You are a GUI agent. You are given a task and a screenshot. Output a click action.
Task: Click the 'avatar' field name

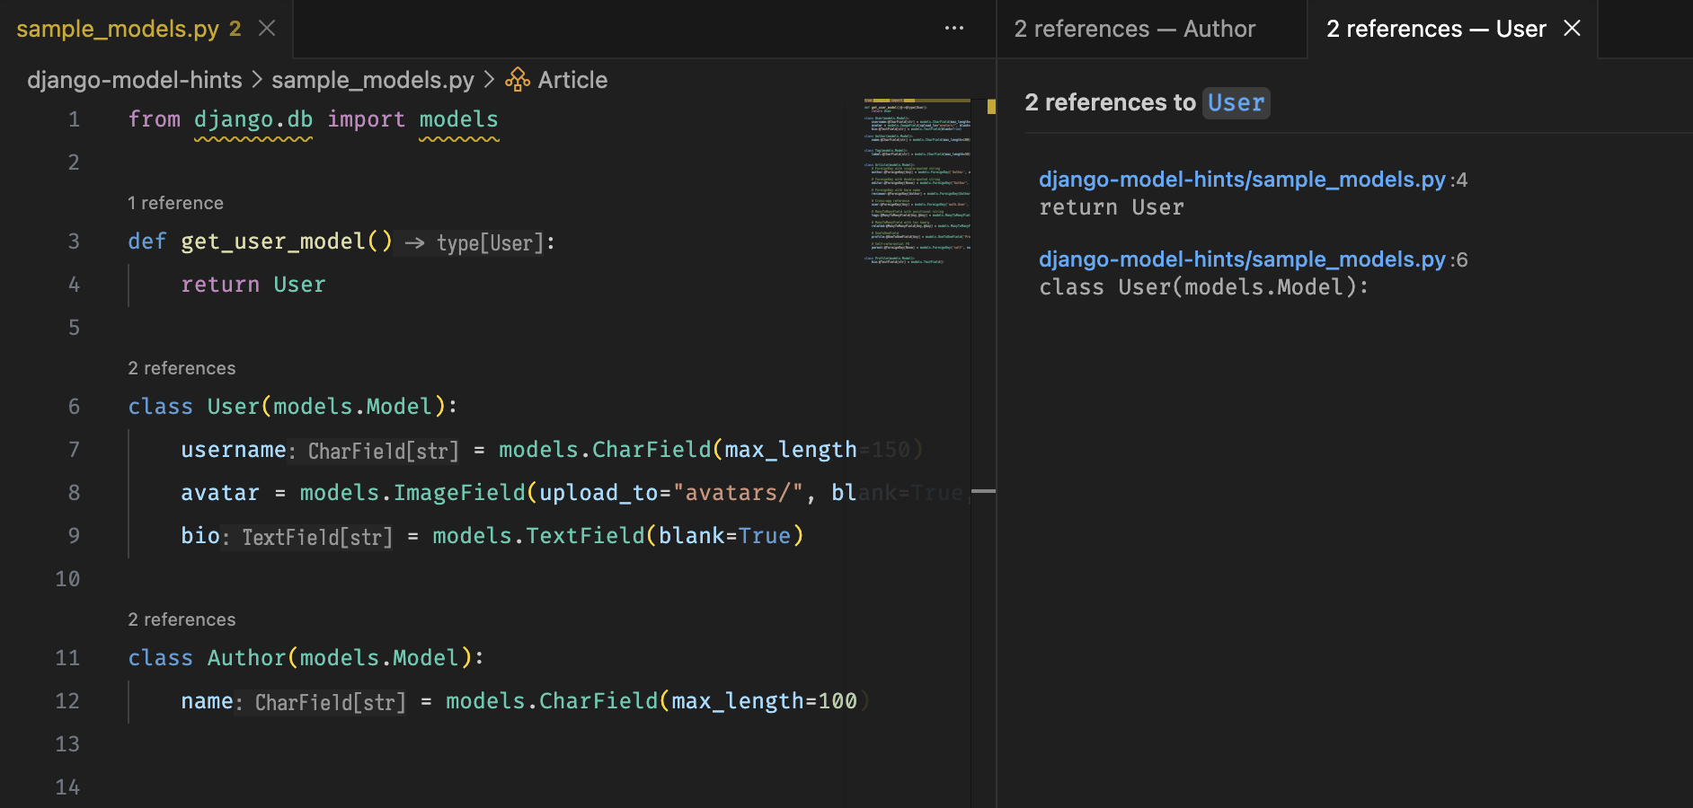(x=220, y=493)
